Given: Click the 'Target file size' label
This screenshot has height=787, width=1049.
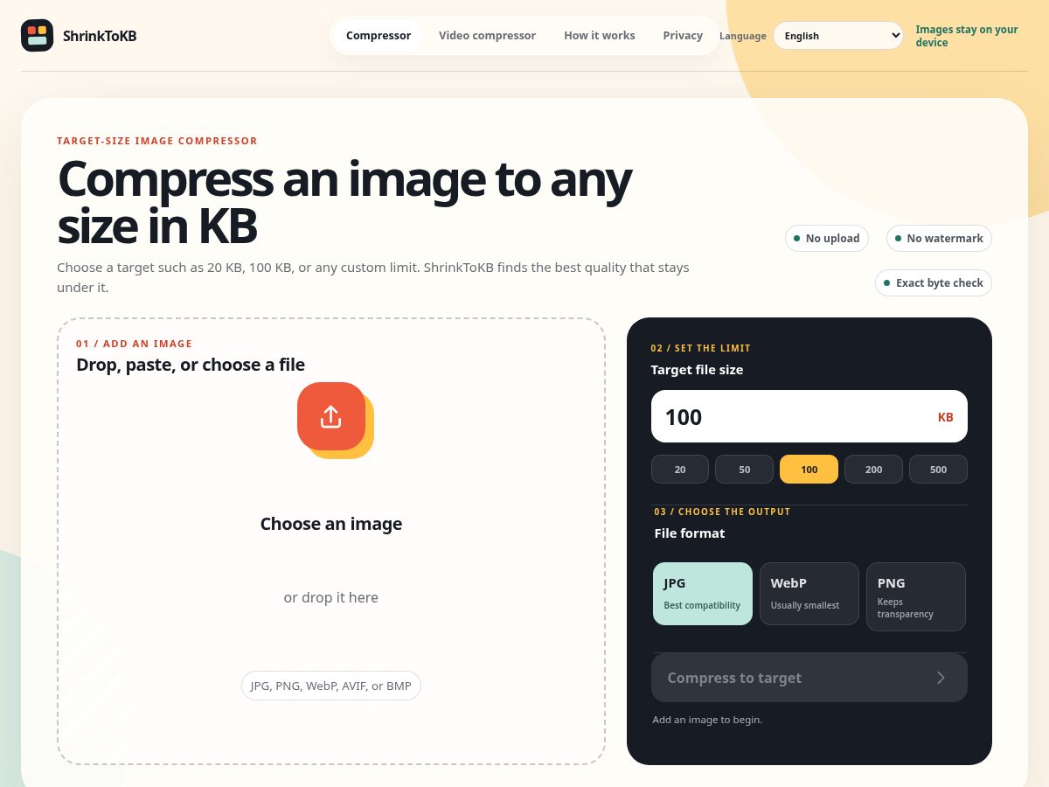Looking at the screenshot, I should click(697, 370).
